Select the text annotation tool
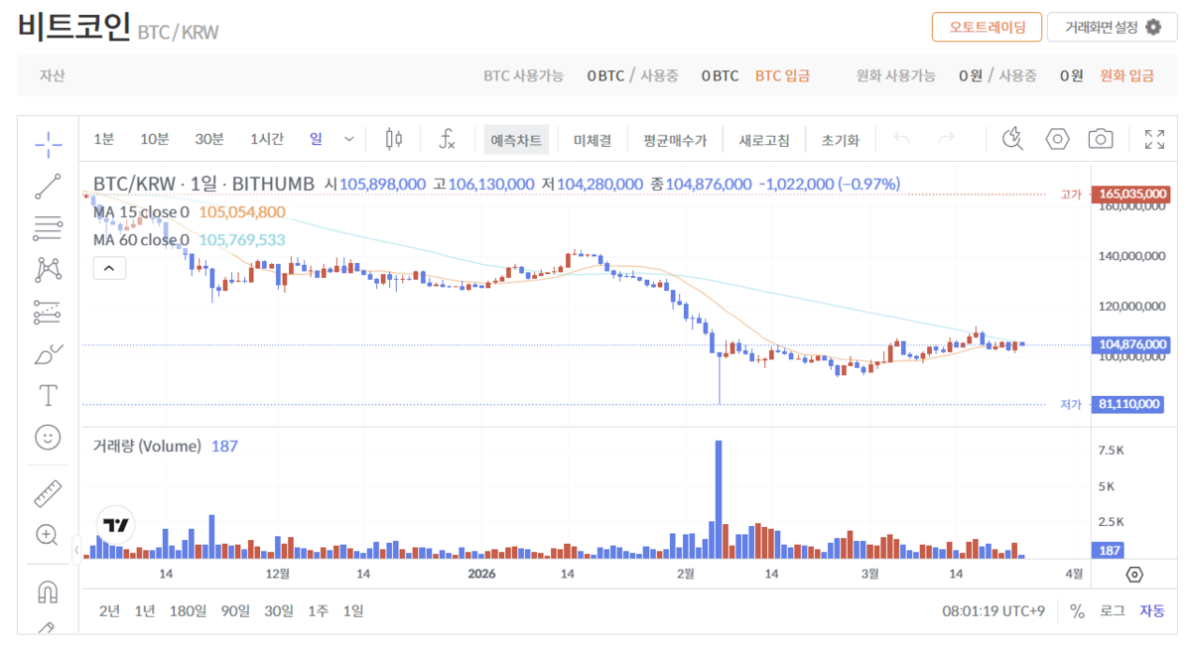Screen dimensions: 1191x657 [x=47, y=394]
